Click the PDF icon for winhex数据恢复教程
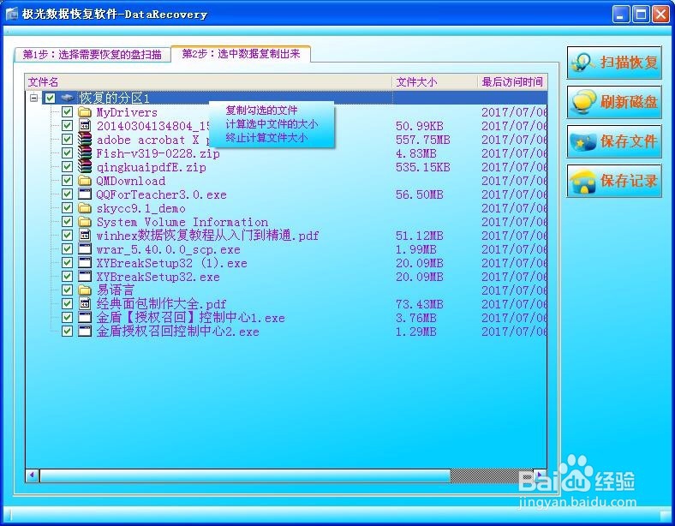The width and height of the screenshot is (675, 526). pyautogui.click(x=85, y=236)
